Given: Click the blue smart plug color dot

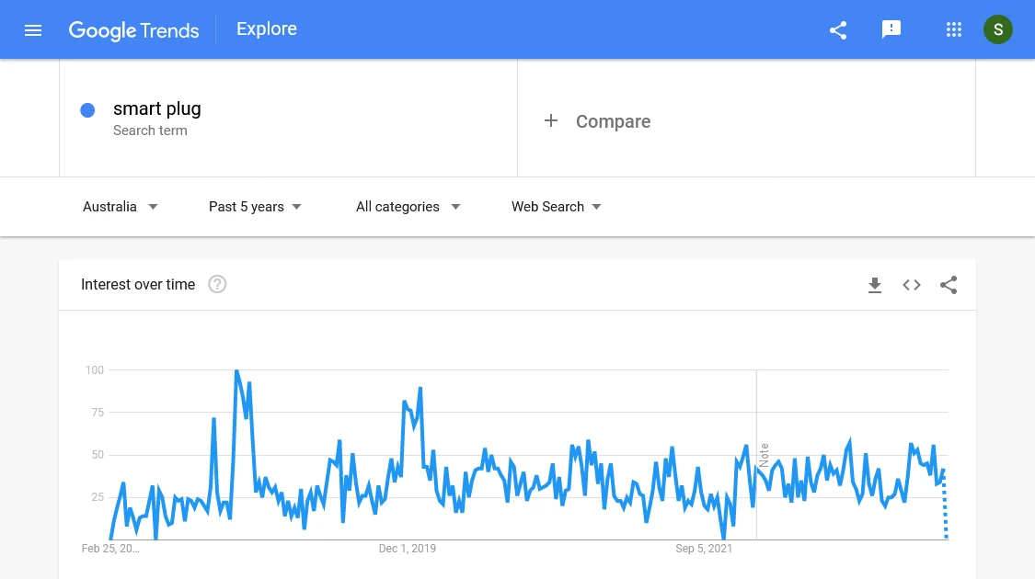Looking at the screenshot, I should click(87, 110).
